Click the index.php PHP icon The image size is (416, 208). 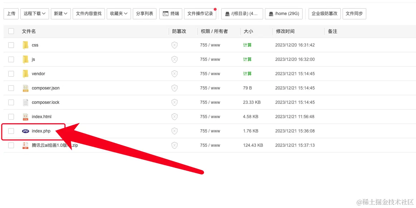(25, 131)
